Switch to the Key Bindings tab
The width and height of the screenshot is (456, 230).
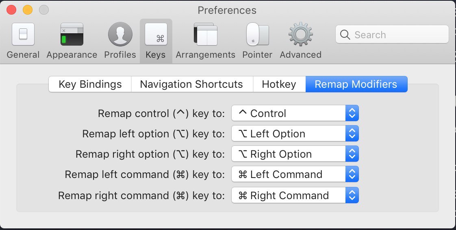coord(90,85)
